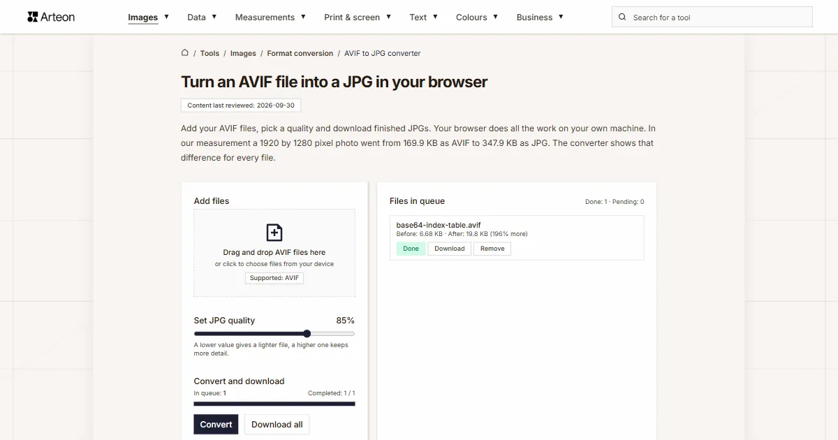Click the JPG quality slider track
838x440 pixels.
pyautogui.click(x=274, y=334)
